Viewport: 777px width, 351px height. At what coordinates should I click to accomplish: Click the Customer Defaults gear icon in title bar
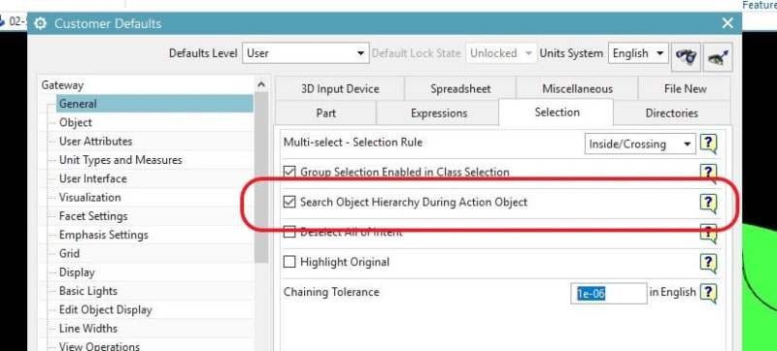41,23
